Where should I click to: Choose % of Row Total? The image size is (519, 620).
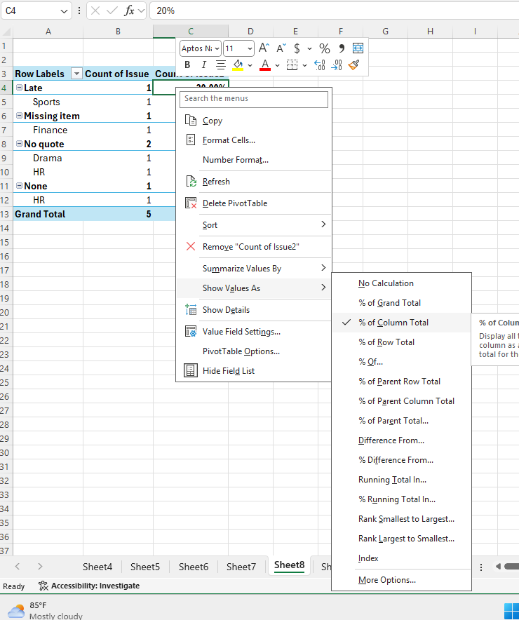coord(402,342)
